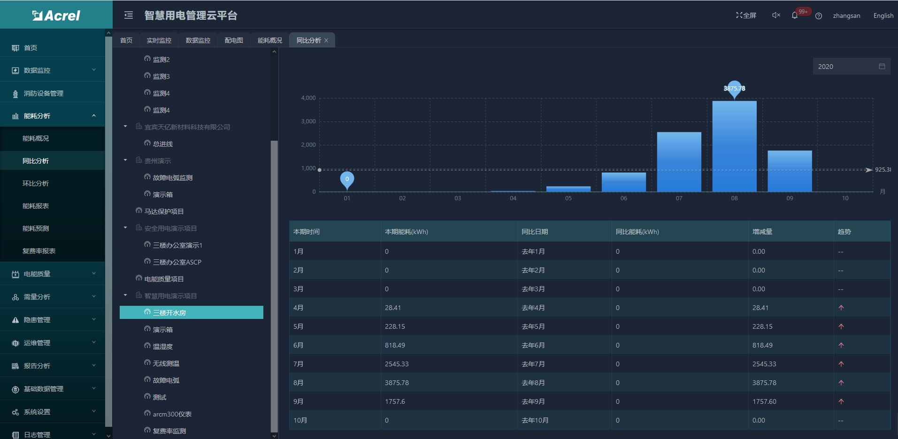Switch to the 能耗概况 tab
898x439 pixels.
click(270, 40)
